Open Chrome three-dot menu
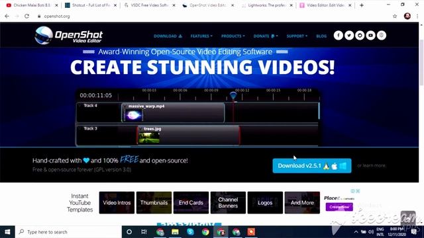Viewport: 424px width, 238px height. click(x=417, y=16)
